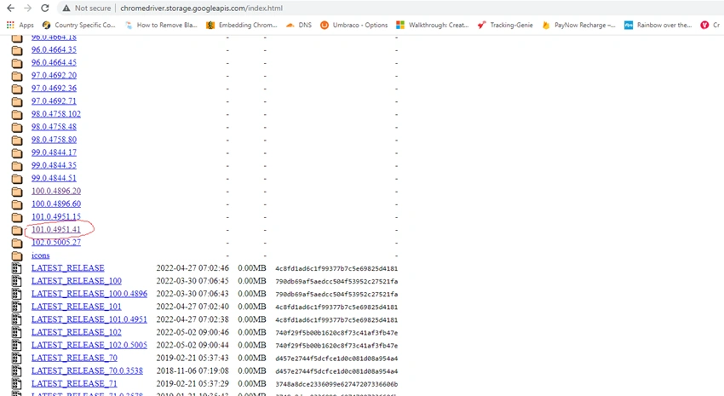Click folder icon beside 99.0.4844.17
The image size is (724, 396).
(x=17, y=152)
